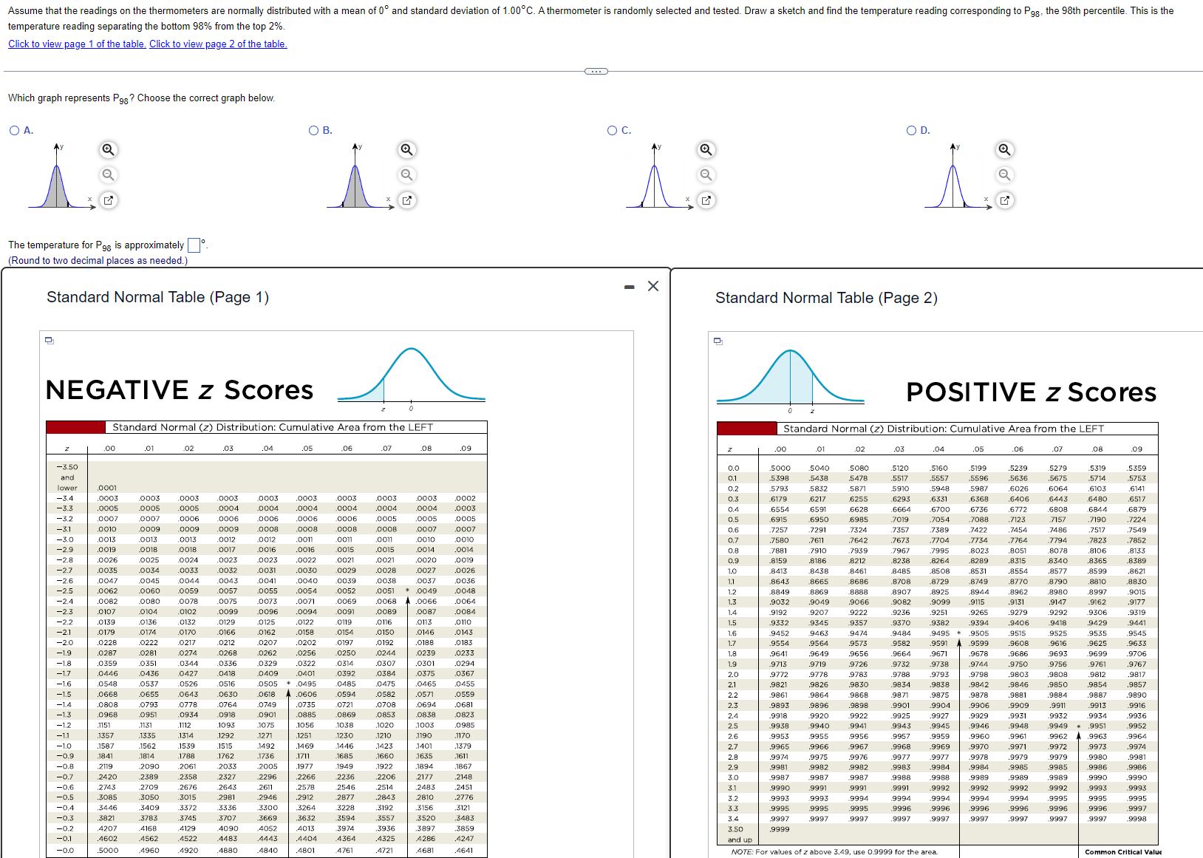1203x858 pixels.
Task: Enlarge graph C with the external view icon
Action: (x=705, y=200)
